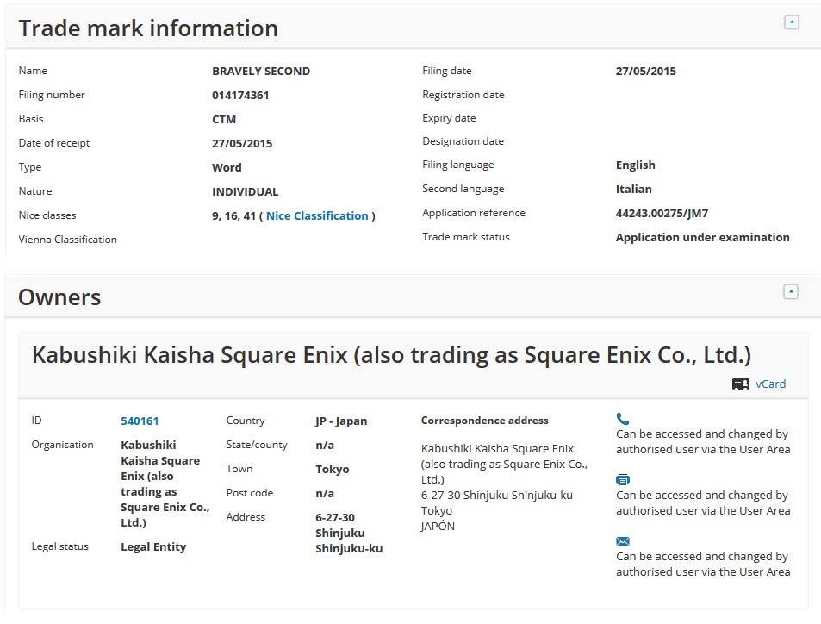Click the vCard contact card icon
This screenshot has width=821, height=624.
tap(740, 384)
